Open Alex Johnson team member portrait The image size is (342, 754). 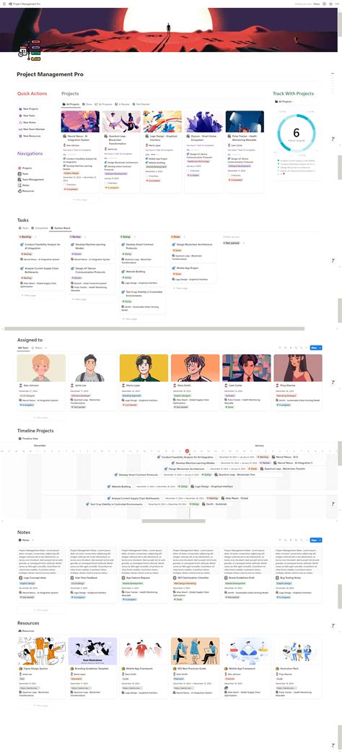tap(41, 368)
